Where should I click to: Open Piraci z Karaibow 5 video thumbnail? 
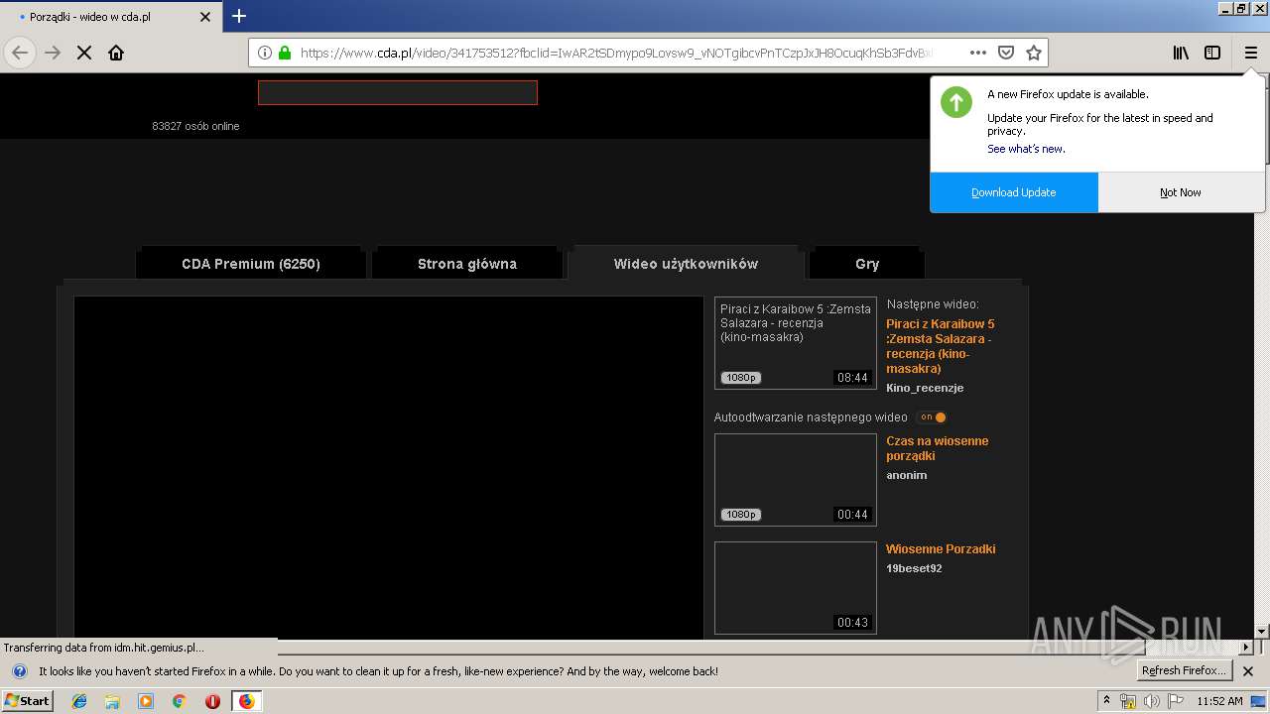(796, 343)
